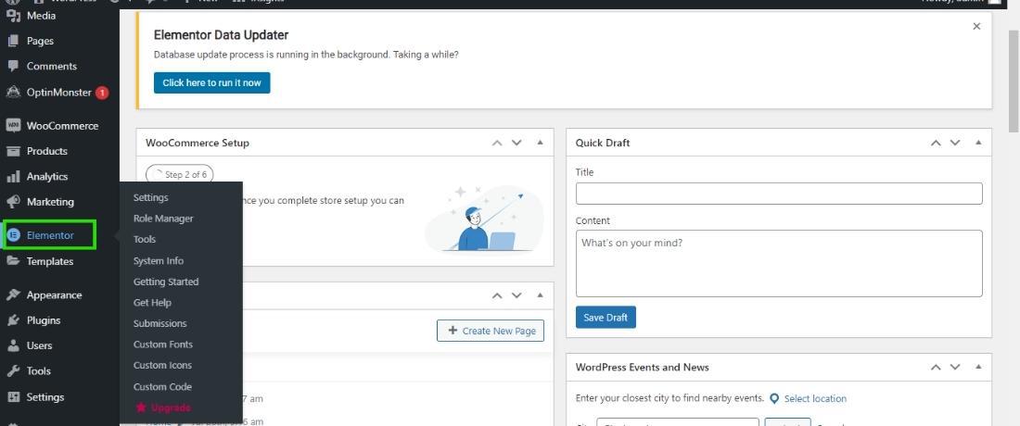Image resolution: width=1020 pixels, height=426 pixels.
Task: Click the OptinMonster icon
Action: pos(13,92)
